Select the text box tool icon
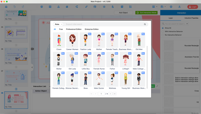Screen dimensions: 201x114 (x=50, y=7)
